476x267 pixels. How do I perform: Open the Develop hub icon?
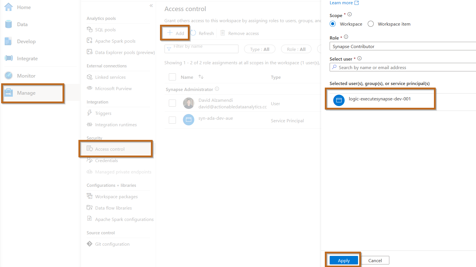9,41
